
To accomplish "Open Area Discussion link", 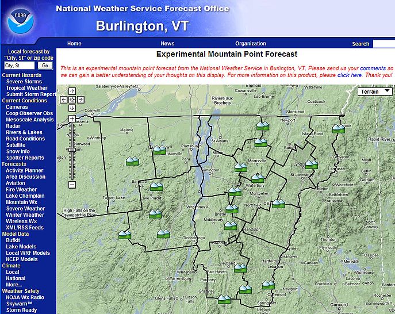I will [x=25, y=177].
